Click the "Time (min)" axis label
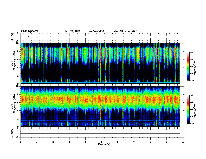The image size is (206, 159). coord(104,144)
